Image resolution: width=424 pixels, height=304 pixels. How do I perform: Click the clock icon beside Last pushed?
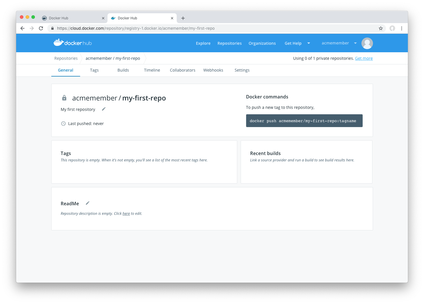63,123
